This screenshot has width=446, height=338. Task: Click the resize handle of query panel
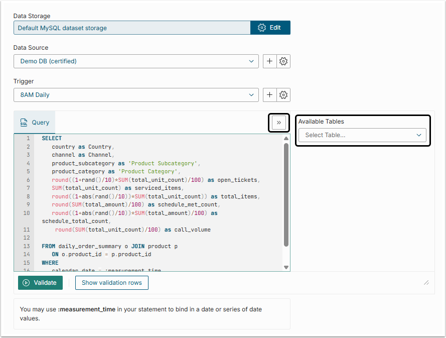[x=426, y=283]
